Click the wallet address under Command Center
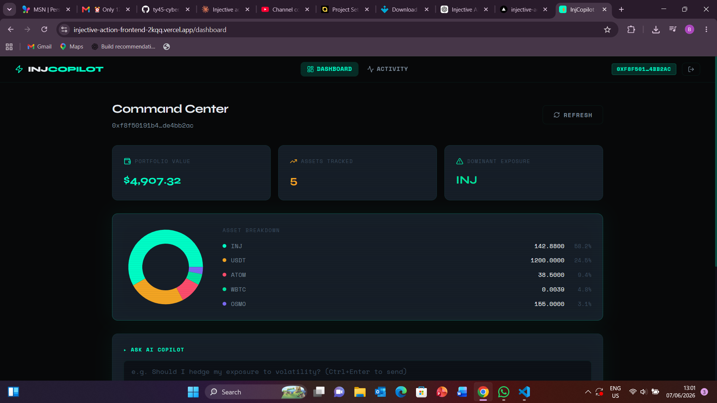 153,125
